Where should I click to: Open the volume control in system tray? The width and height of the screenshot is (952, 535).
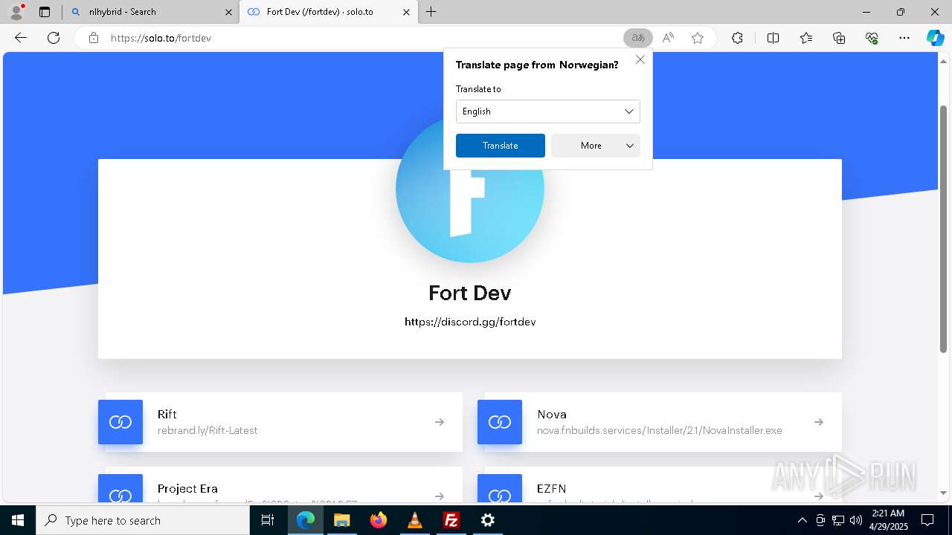coord(855,520)
